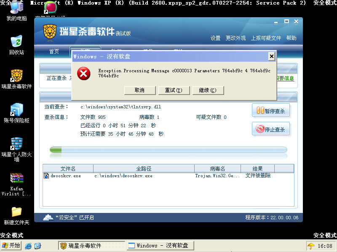This screenshot has height=252, width=337.
Task: Click program version 22.00.00.06 text
Action: click(x=272, y=218)
